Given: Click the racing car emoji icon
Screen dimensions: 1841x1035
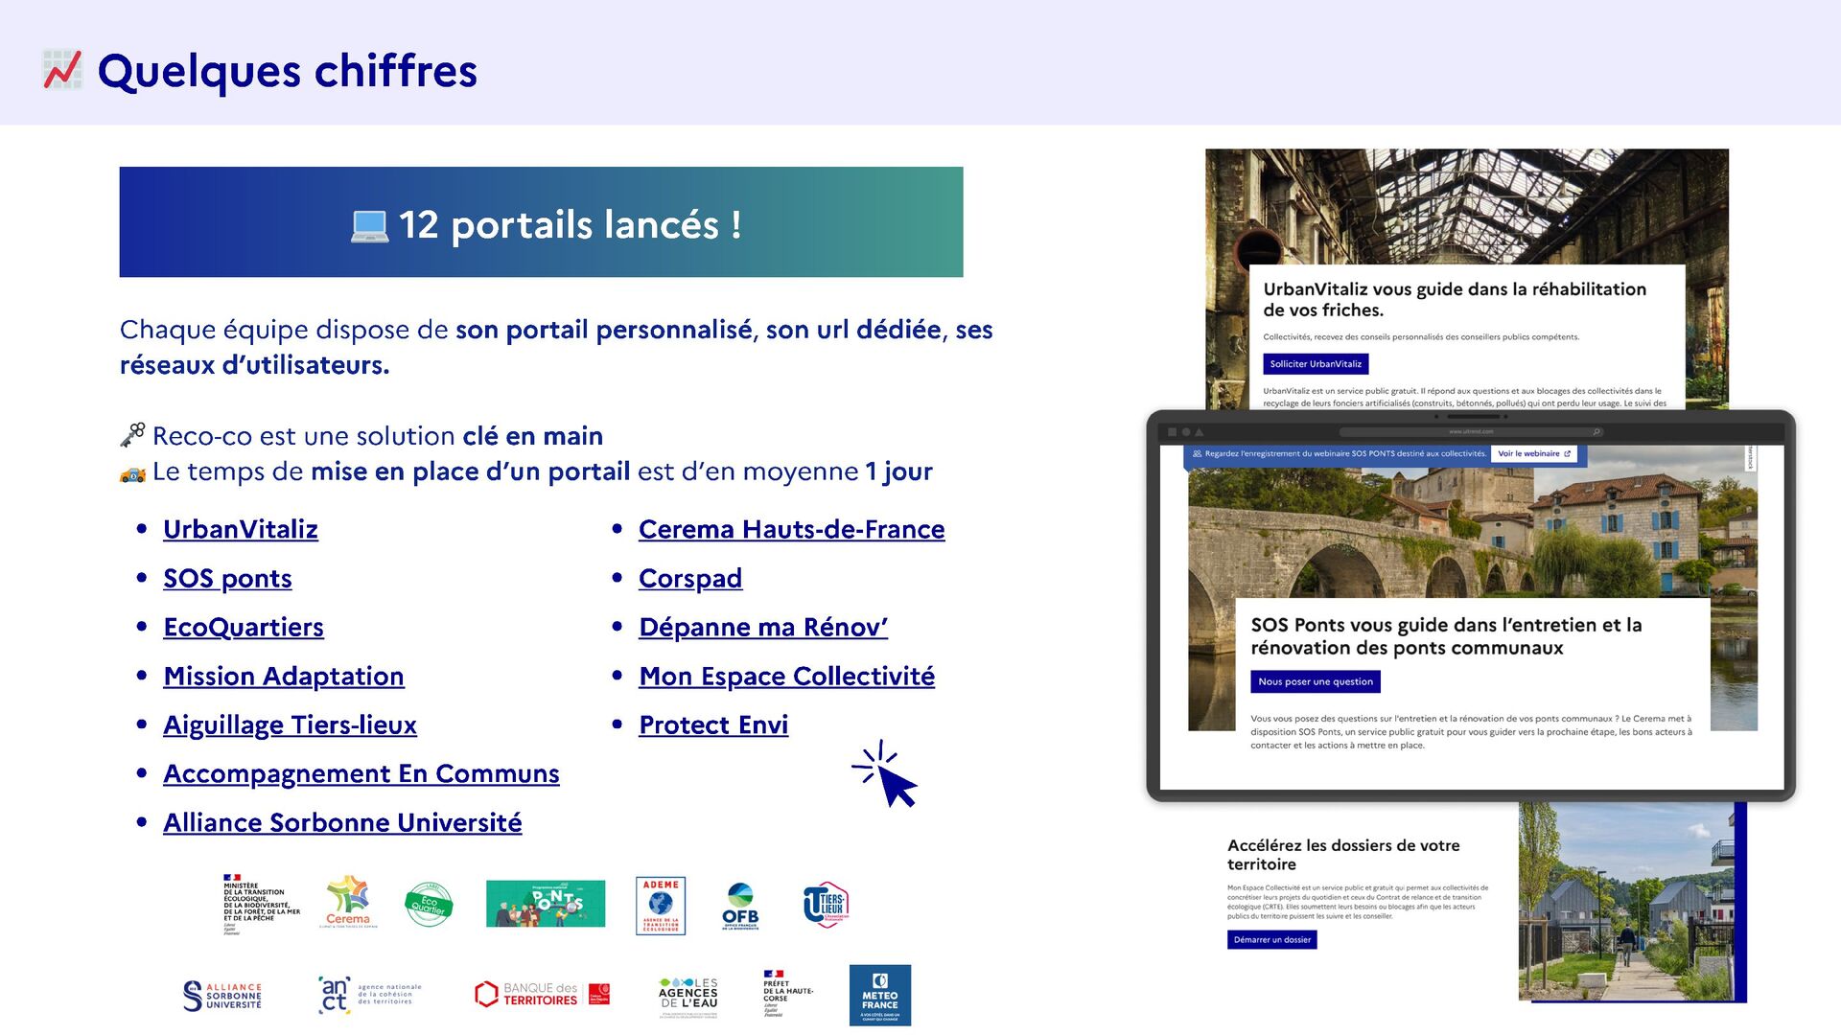Looking at the screenshot, I should pos(132,473).
